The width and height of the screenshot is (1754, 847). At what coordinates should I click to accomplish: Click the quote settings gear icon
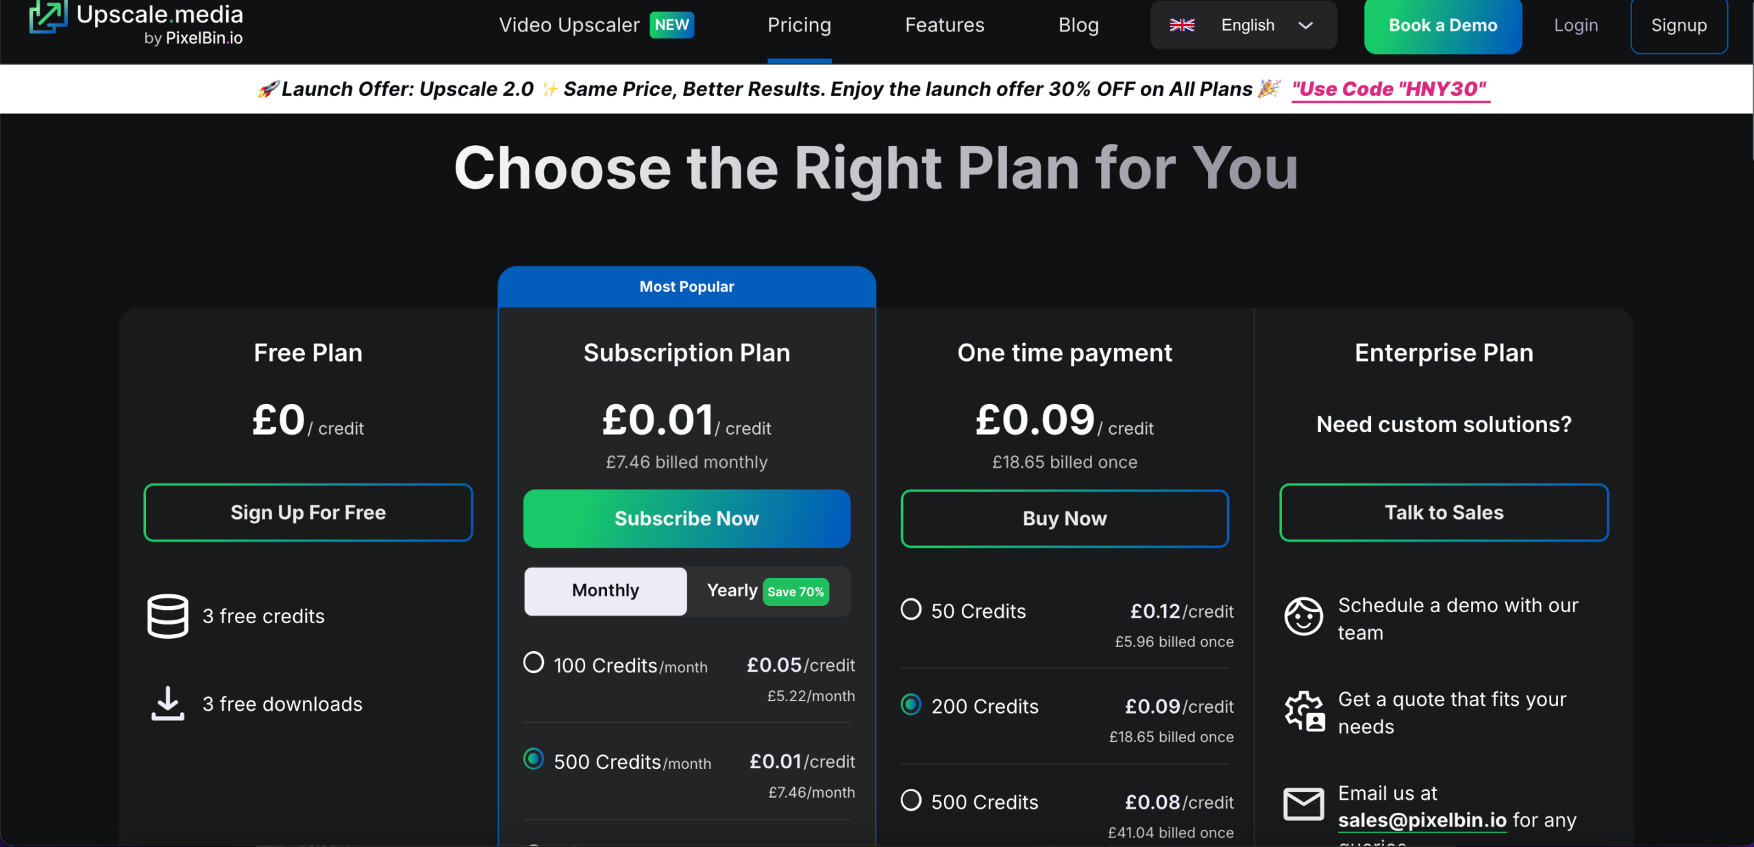coord(1304,711)
